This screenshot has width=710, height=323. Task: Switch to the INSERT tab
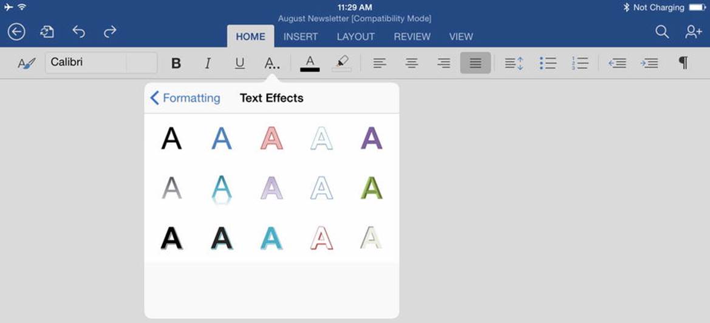click(x=301, y=36)
